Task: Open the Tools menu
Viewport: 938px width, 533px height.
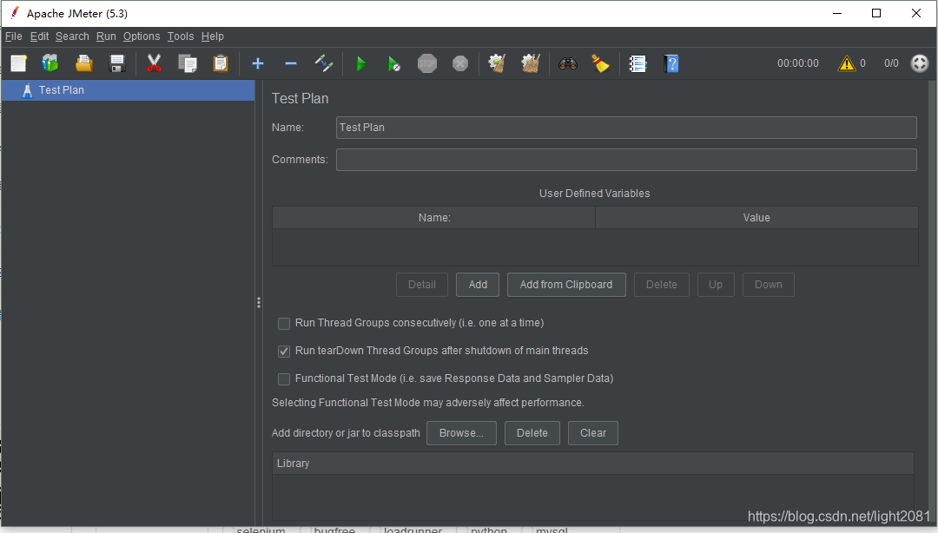Action: click(181, 36)
